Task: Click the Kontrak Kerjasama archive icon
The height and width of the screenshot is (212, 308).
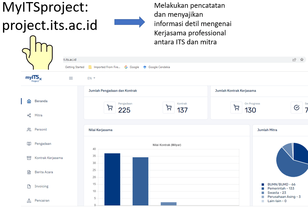Action: (29, 158)
